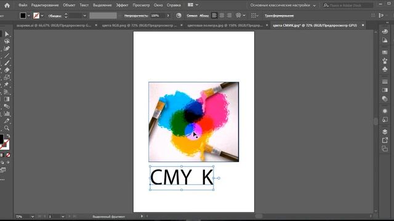Viewport: 394px width, 221px height.
Task: Select the Eyedropper tool
Action: (7, 121)
